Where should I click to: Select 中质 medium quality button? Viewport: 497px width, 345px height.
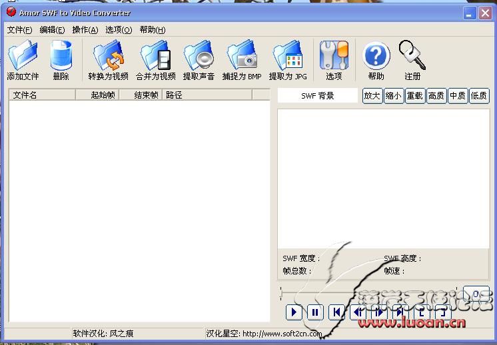tap(458, 96)
